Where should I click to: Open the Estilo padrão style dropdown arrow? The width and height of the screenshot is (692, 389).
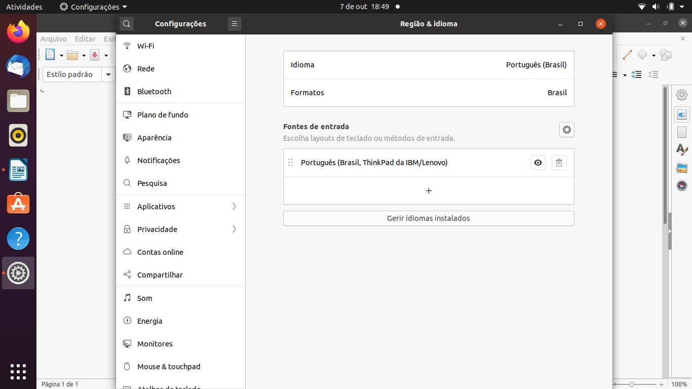(108, 74)
